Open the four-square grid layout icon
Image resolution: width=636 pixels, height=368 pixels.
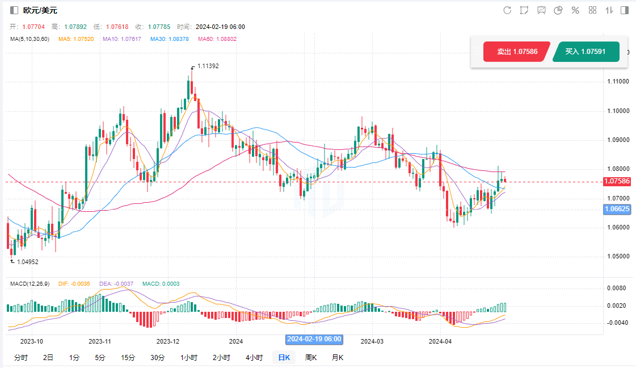[x=592, y=10]
